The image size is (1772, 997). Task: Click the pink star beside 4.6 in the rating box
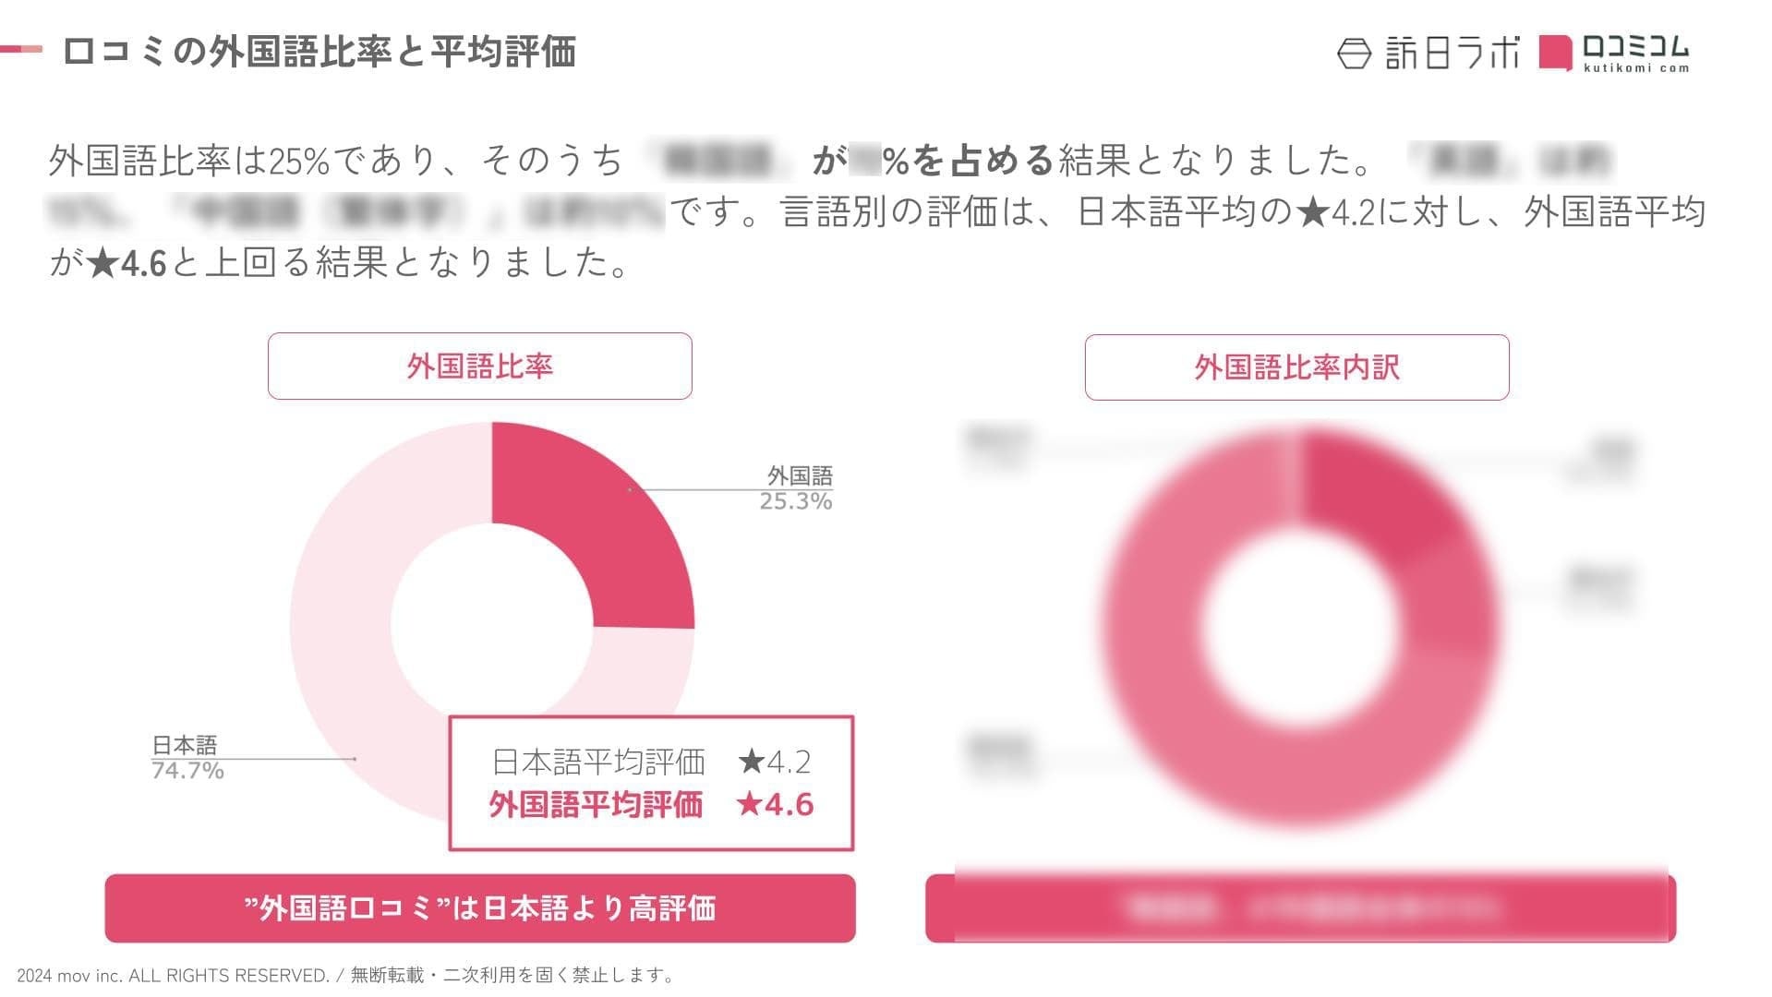749,804
